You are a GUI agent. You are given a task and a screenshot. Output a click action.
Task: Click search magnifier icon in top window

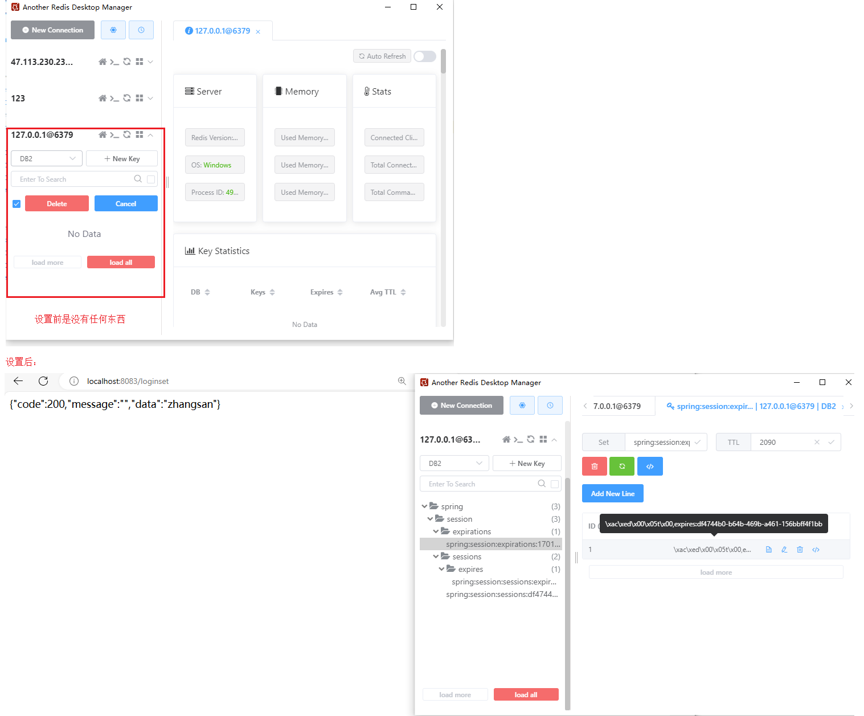pos(138,179)
